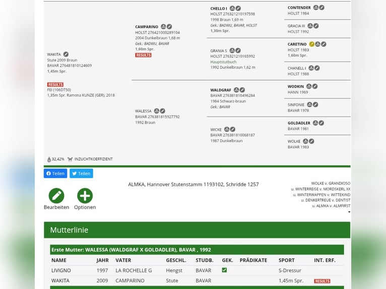Click the pedigree icon next to WALESSA
The height and width of the screenshot is (289, 386).
(x=157, y=111)
